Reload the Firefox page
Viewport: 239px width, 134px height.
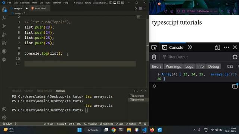[165, 11]
